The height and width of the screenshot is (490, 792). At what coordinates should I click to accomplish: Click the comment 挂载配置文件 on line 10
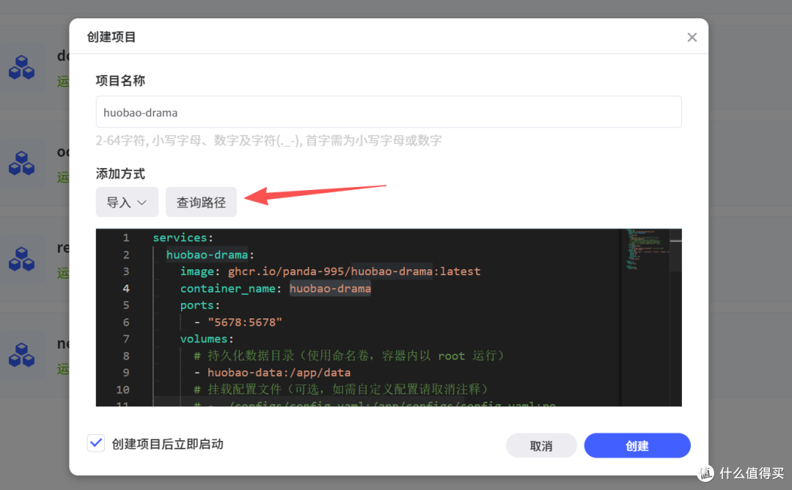342,390
